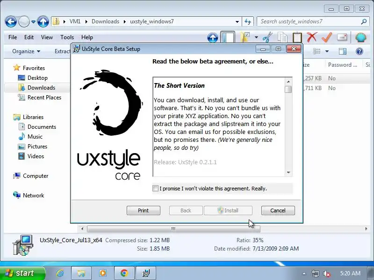The width and height of the screenshot is (374, 280).
Task: Click Cancel in the UxStyle setup
Action: tap(278, 210)
